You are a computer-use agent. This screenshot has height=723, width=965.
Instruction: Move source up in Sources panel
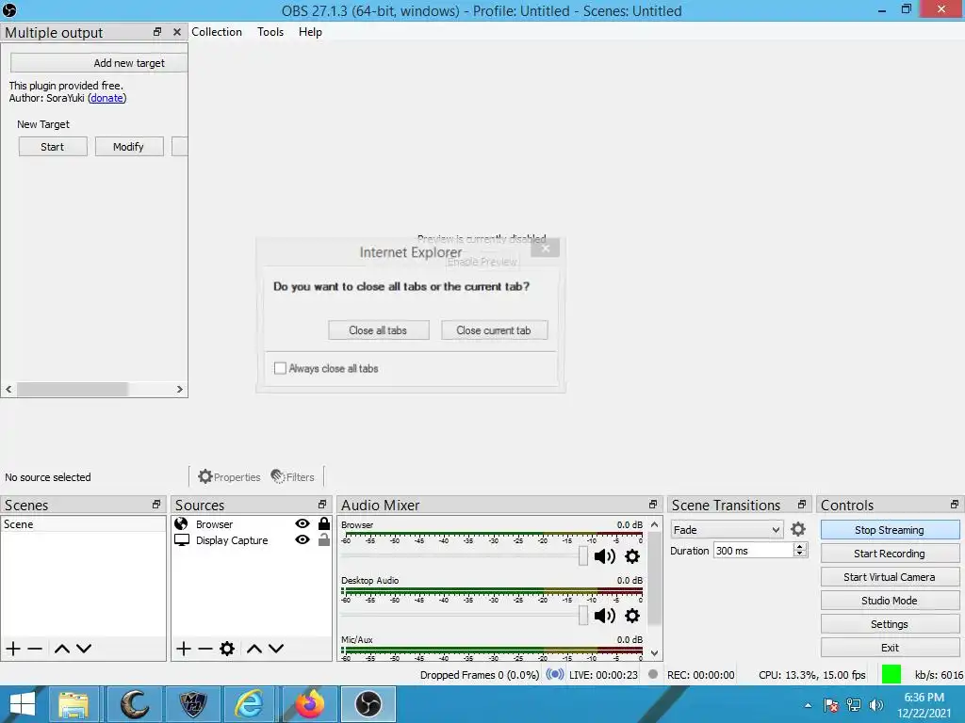pyautogui.click(x=254, y=649)
